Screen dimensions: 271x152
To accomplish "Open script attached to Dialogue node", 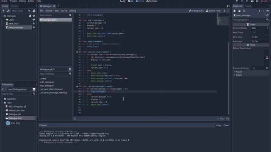I will pos(30,16).
